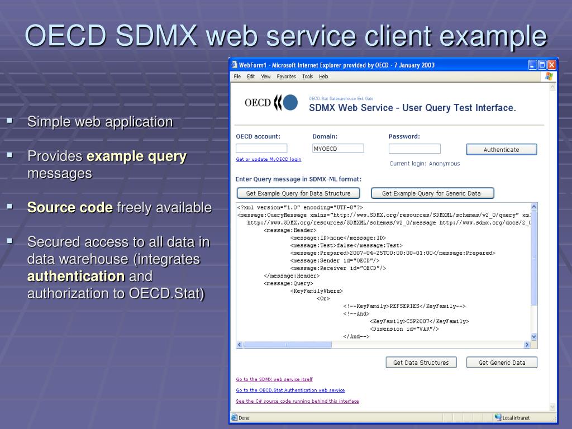Click inside the SDMX-ML query text area
The width and height of the screenshot is (572, 429).
(x=383, y=272)
